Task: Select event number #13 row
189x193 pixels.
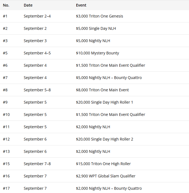Action: 6,151
